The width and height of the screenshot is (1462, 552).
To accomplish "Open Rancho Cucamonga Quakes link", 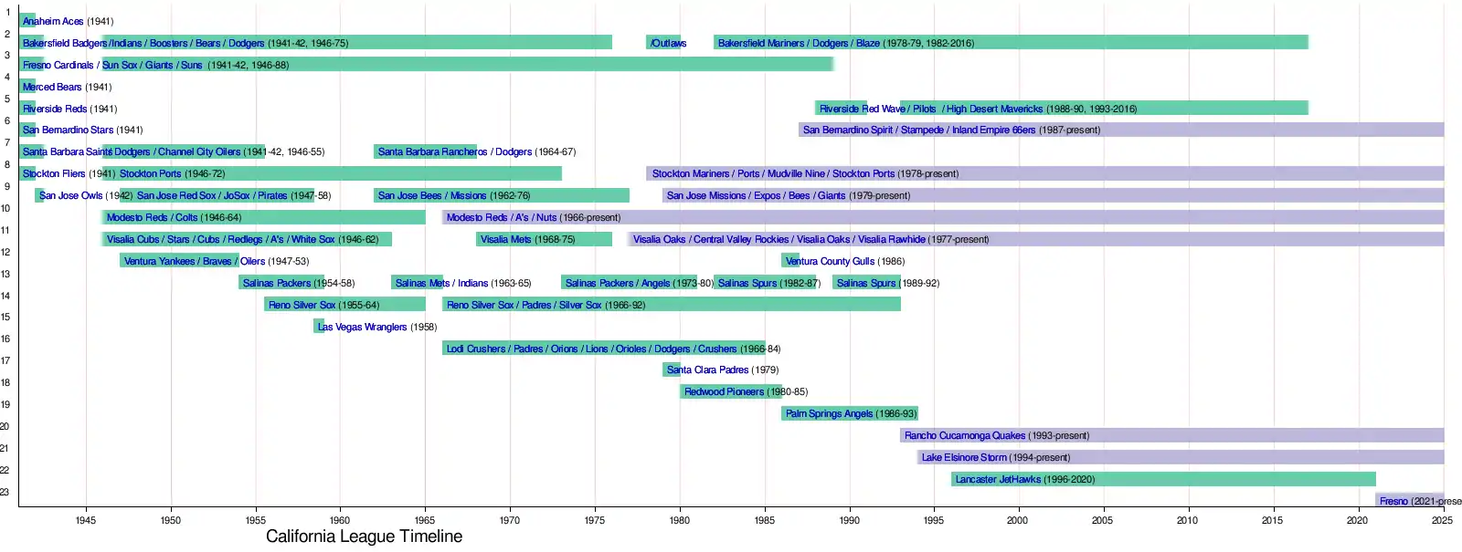I will click(964, 436).
